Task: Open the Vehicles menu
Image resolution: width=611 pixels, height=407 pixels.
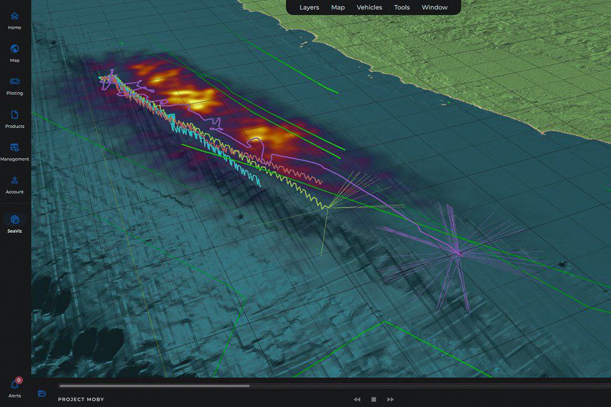Action: (x=369, y=8)
